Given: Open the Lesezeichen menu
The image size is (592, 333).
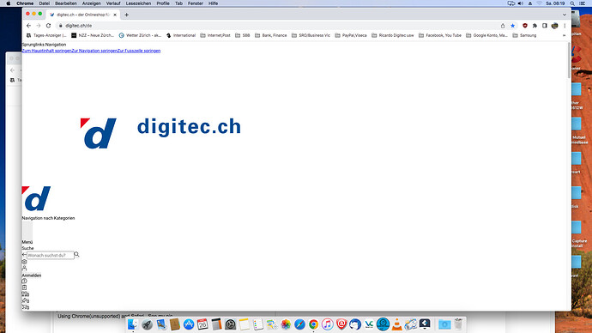Looking at the screenshot, I should (x=138, y=3).
